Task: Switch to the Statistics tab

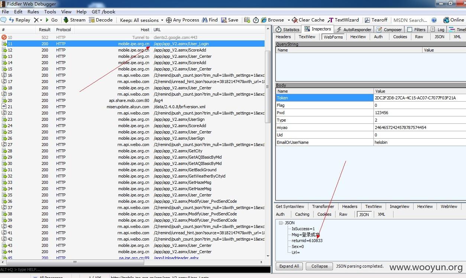Action: pyautogui.click(x=287, y=29)
